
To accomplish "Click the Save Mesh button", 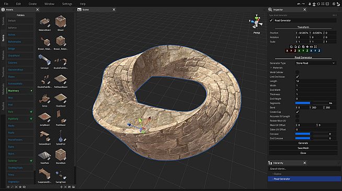I will pos(303,148).
